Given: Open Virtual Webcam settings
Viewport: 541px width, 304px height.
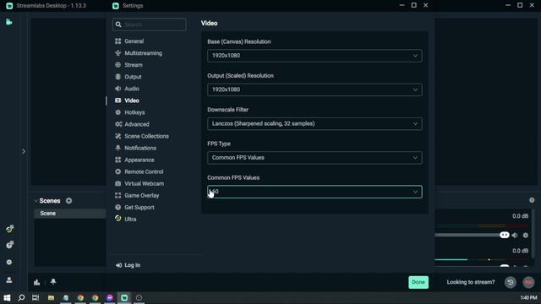Looking at the screenshot, I should pyautogui.click(x=139, y=184).
